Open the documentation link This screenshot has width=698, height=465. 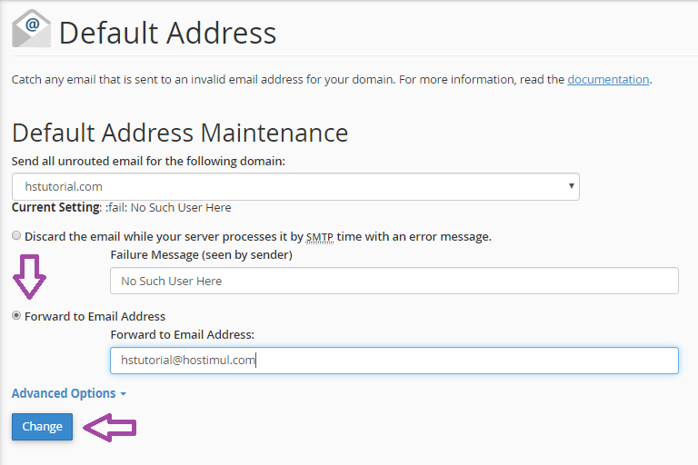(x=608, y=79)
